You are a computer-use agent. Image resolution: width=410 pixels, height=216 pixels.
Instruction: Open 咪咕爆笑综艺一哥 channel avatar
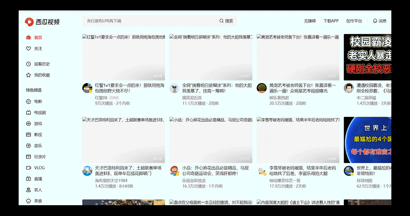coord(262,171)
